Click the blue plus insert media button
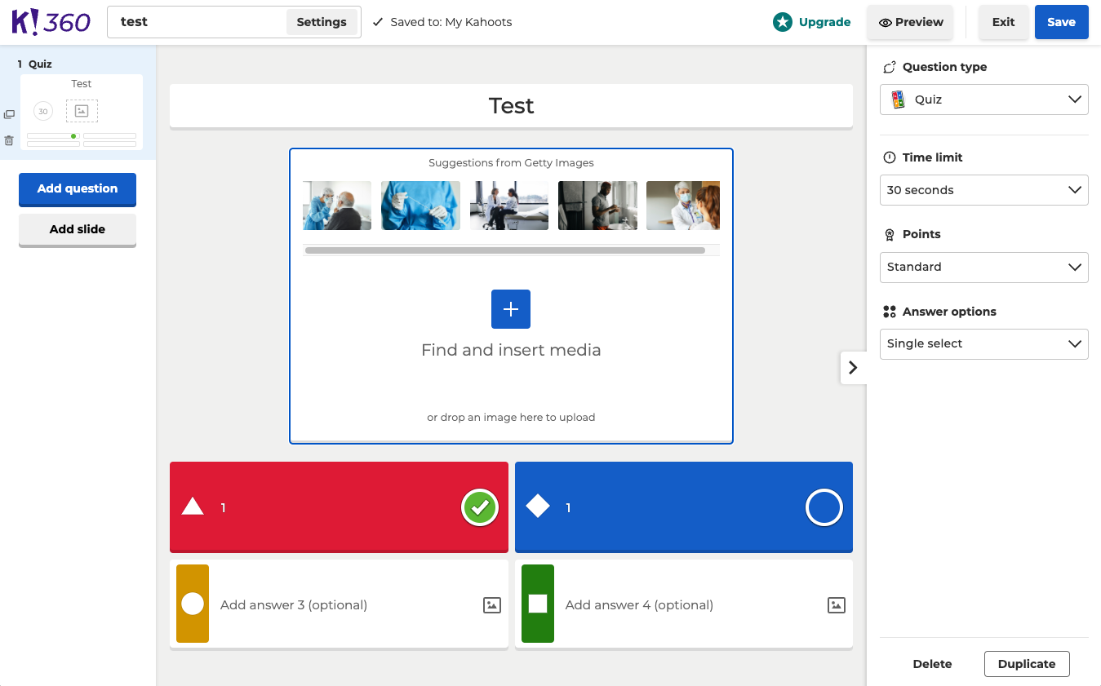 pyautogui.click(x=511, y=309)
